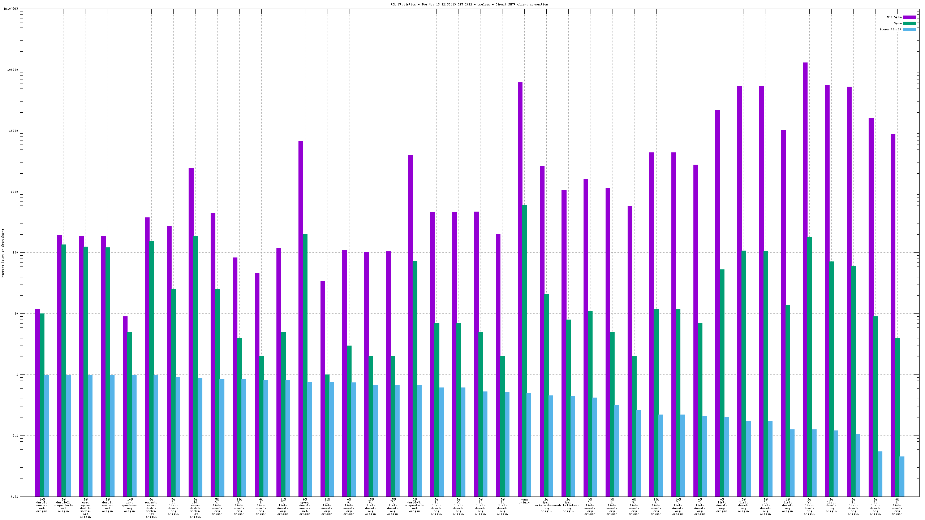Click the 'recent.spam.dnsbl.sorbs.net origin' axis label
This screenshot has height=520, width=925.
[151, 508]
